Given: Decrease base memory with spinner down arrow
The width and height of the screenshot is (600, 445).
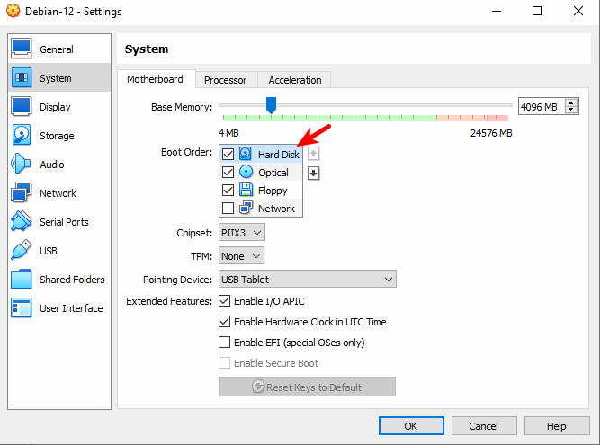Looking at the screenshot, I should (x=571, y=110).
